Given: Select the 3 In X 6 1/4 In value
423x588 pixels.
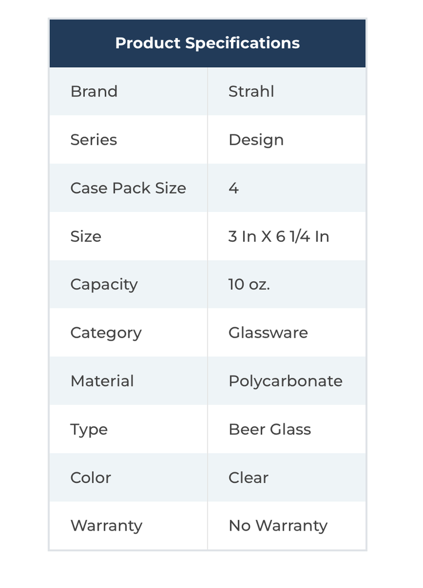Looking at the screenshot, I should (x=279, y=236).
